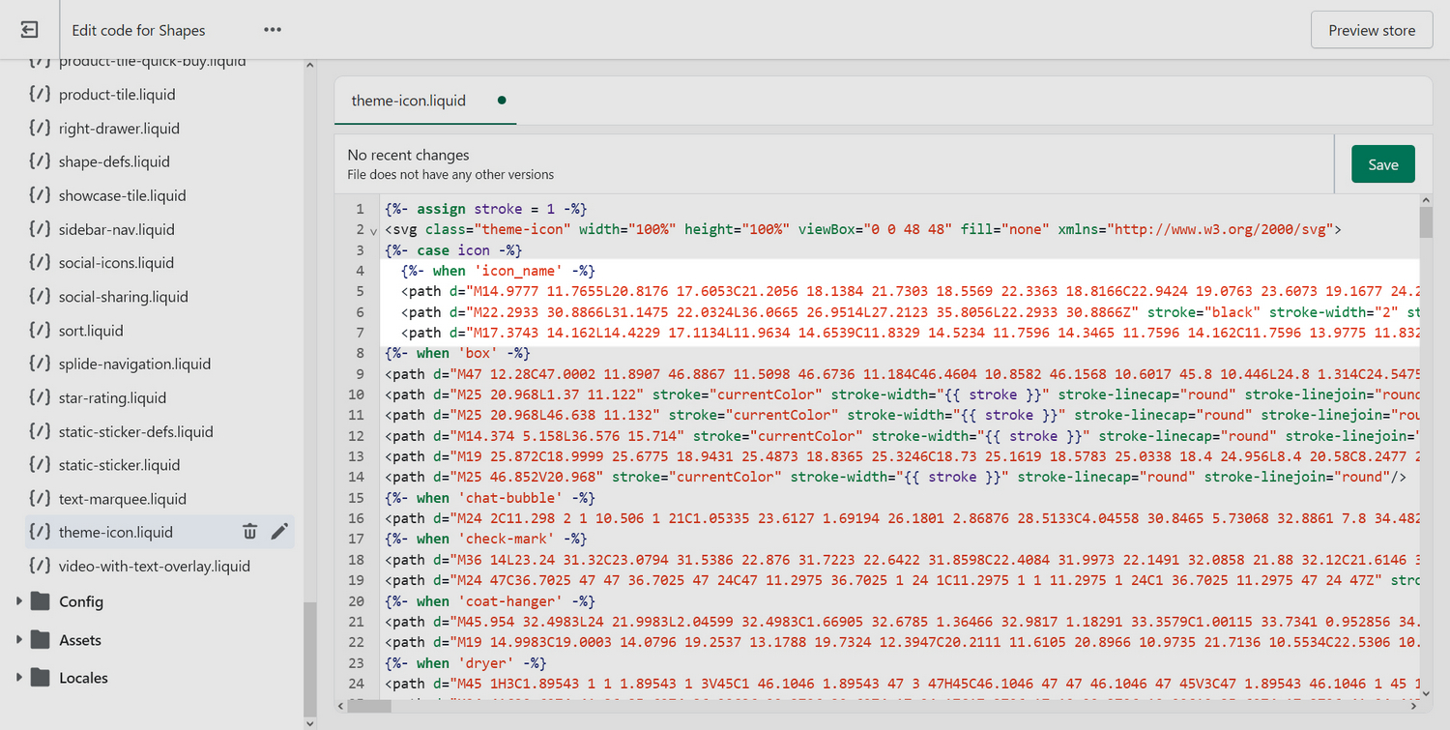
Task: Open static-sticker-defs.liquid file
Action: tap(135, 431)
